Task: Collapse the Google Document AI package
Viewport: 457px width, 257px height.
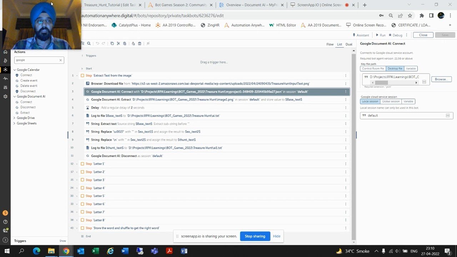Action: point(14,97)
